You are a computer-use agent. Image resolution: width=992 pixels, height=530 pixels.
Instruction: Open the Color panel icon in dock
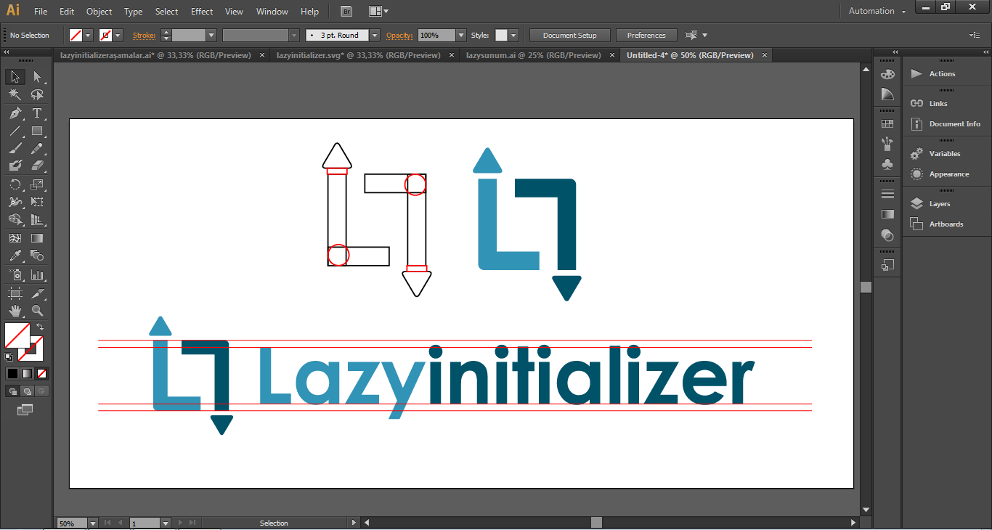pos(887,73)
